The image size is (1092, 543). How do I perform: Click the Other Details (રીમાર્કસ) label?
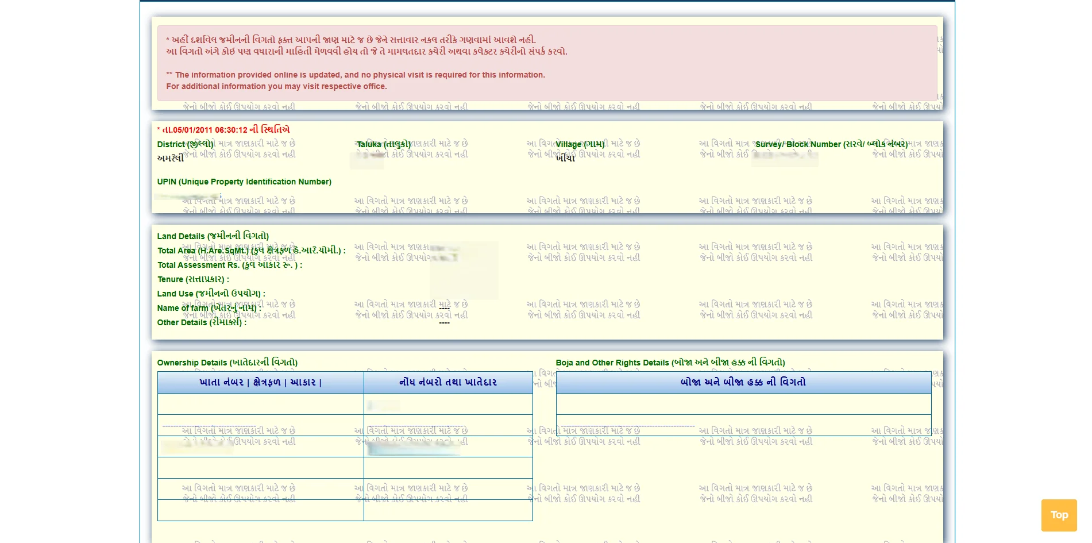(202, 322)
